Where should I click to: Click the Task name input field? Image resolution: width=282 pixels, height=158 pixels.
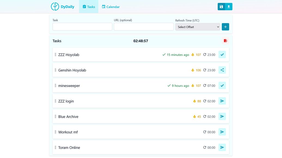[x=82, y=27]
